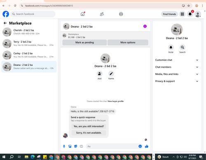Show hidden system tray icons

(x=173, y=157)
